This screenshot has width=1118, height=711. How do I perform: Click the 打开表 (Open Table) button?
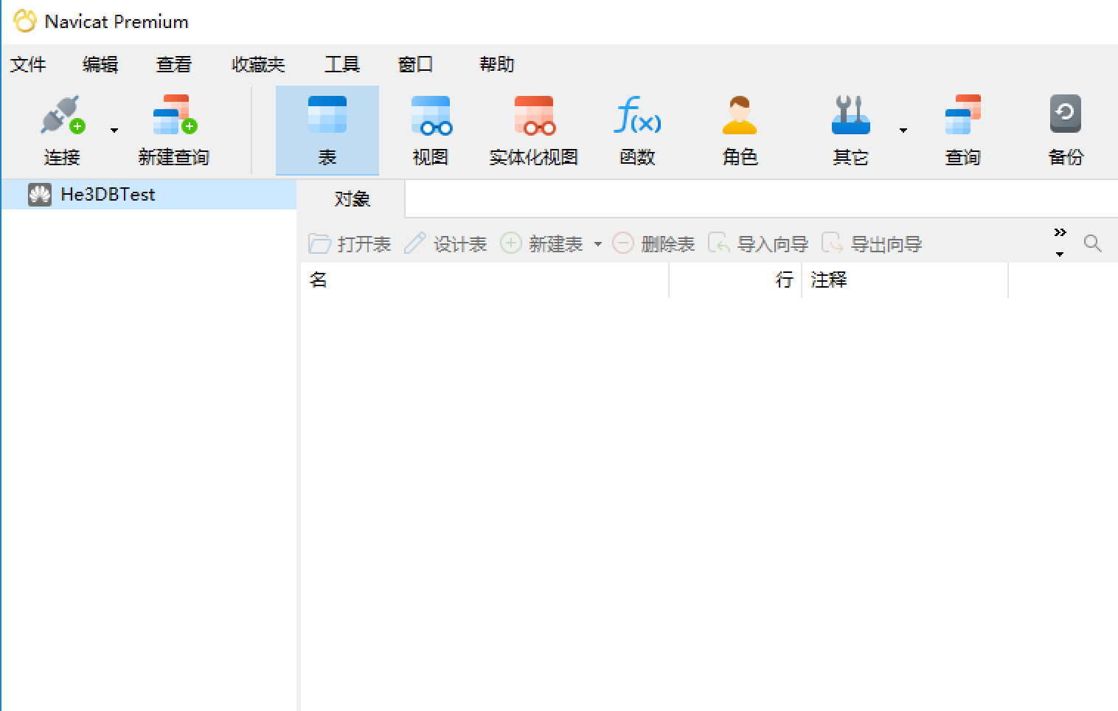coord(350,244)
